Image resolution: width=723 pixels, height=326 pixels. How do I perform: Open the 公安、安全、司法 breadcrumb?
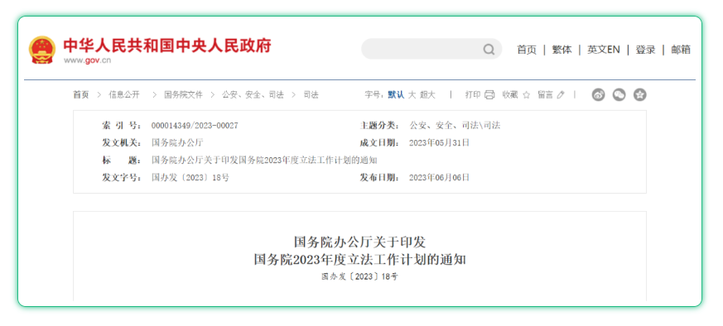[253, 95]
